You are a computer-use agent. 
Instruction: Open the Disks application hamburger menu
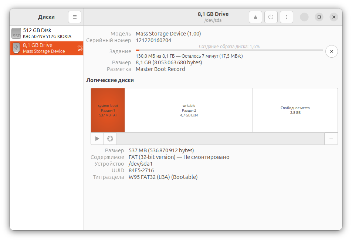(x=75, y=17)
